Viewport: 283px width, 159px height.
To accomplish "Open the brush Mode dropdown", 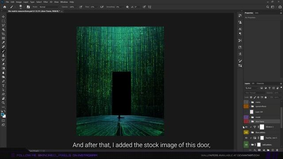I will click(49, 7).
